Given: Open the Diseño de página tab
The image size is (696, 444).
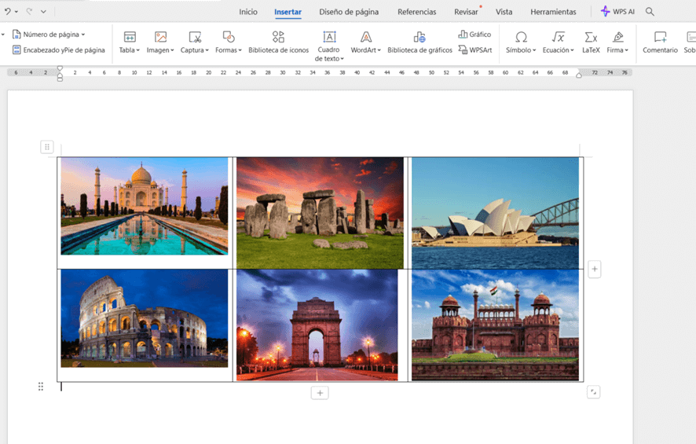Looking at the screenshot, I should (349, 12).
